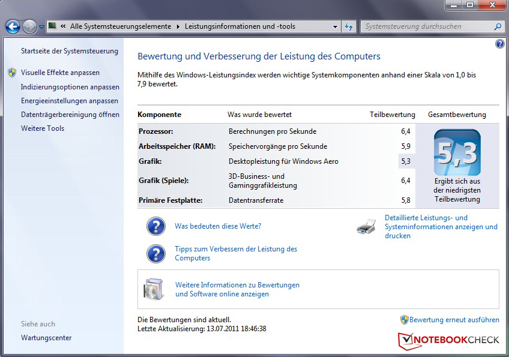The height and width of the screenshot is (357, 509).
Task: Open Weitere Tools
Action: point(43,128)
